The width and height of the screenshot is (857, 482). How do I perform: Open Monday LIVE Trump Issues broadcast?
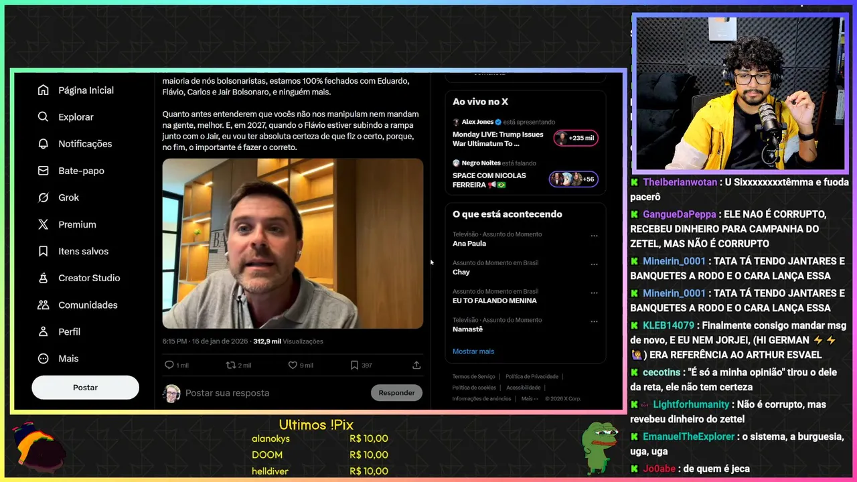pyautogui.click(x=498, y=139)
